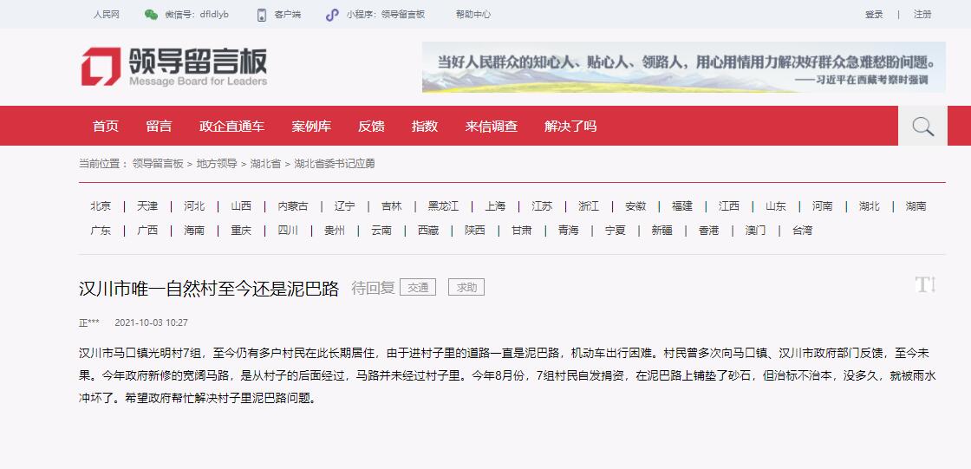
Task: Click the Xi Jinping quote banner
Action: (x=683, y=68)
